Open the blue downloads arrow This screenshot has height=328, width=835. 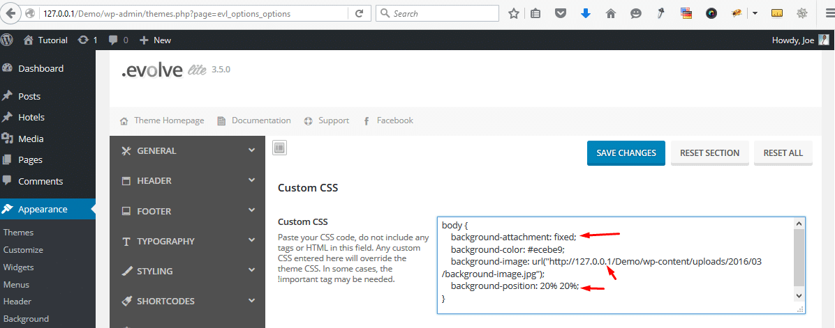point(586,14)
